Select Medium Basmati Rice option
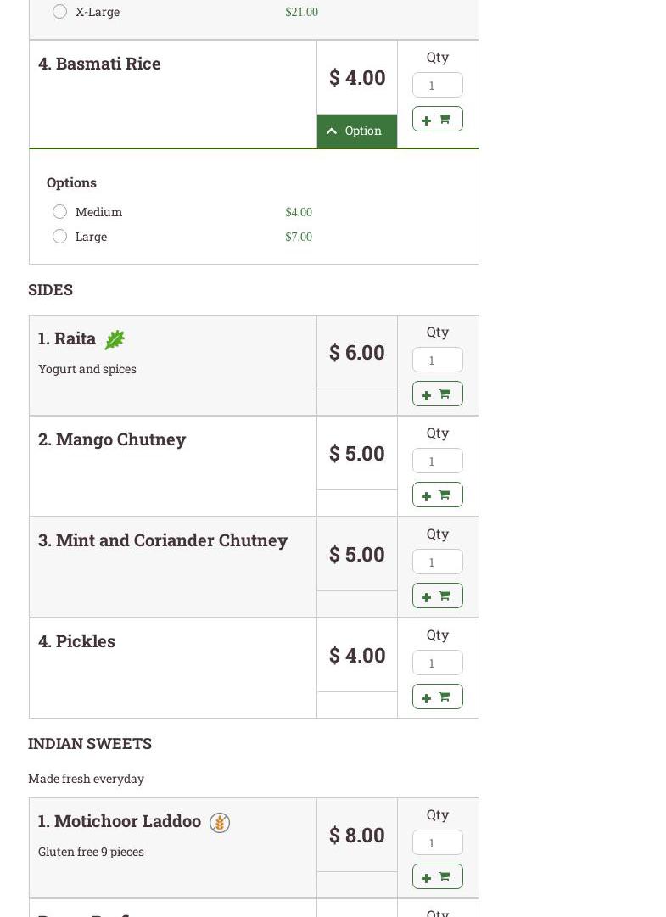666x917 pixels. point(59,211)
